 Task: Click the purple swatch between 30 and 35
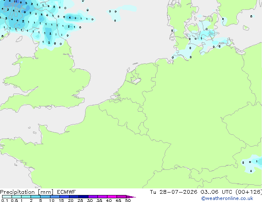click(93, 197)
